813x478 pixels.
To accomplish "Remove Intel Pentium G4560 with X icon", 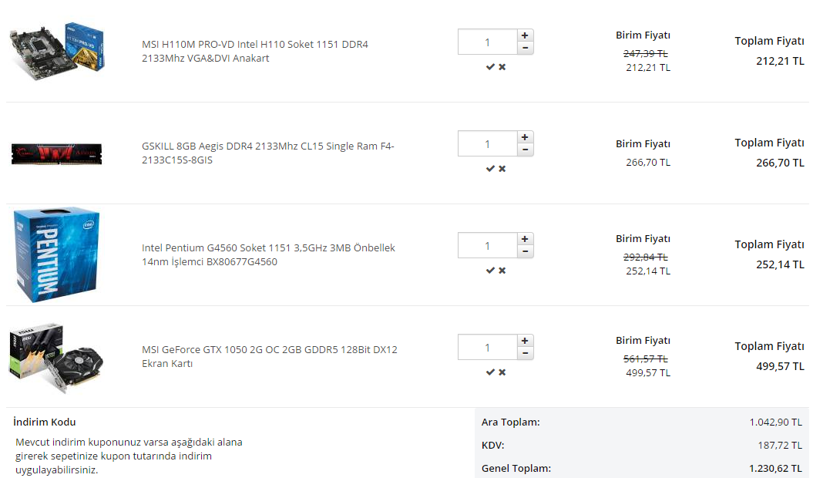I will (x=502, y=271).
